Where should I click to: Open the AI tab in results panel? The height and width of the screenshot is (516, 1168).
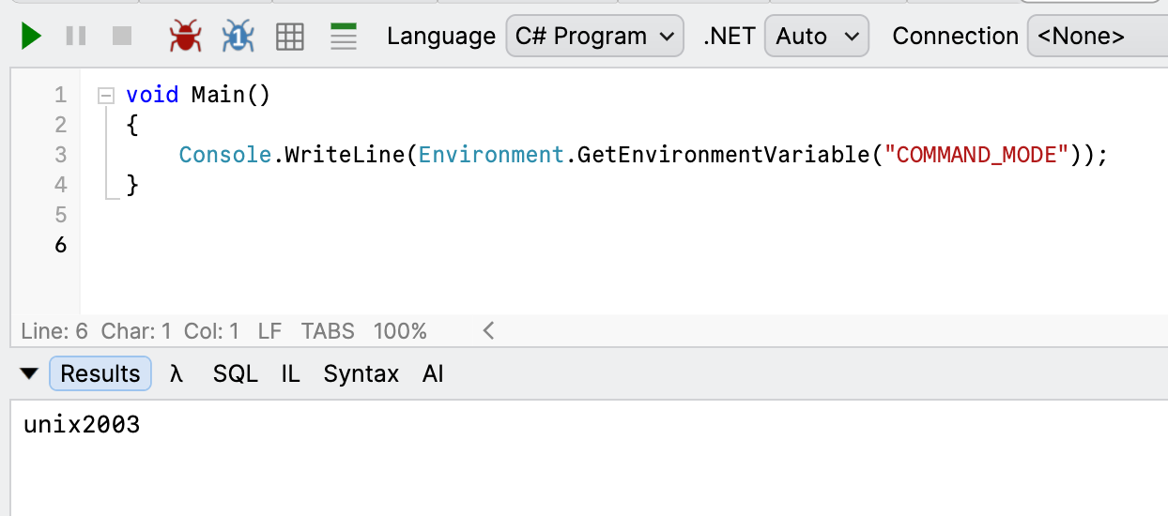click(x=433, y=374)
